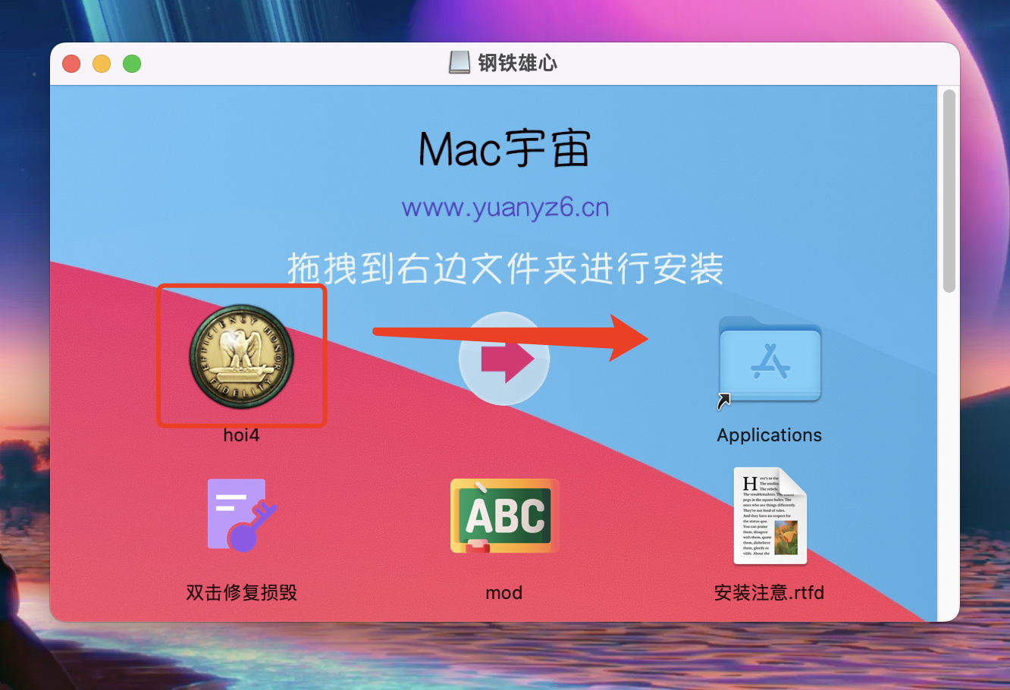The image size is (1010, 690).
Task: Click the yellow minimize button of the window
Action: (102, 64)
